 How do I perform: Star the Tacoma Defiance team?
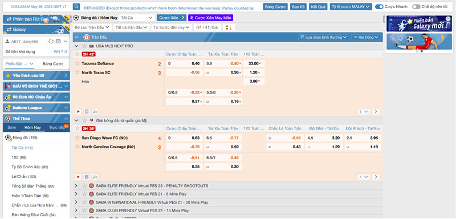point(78,63)
